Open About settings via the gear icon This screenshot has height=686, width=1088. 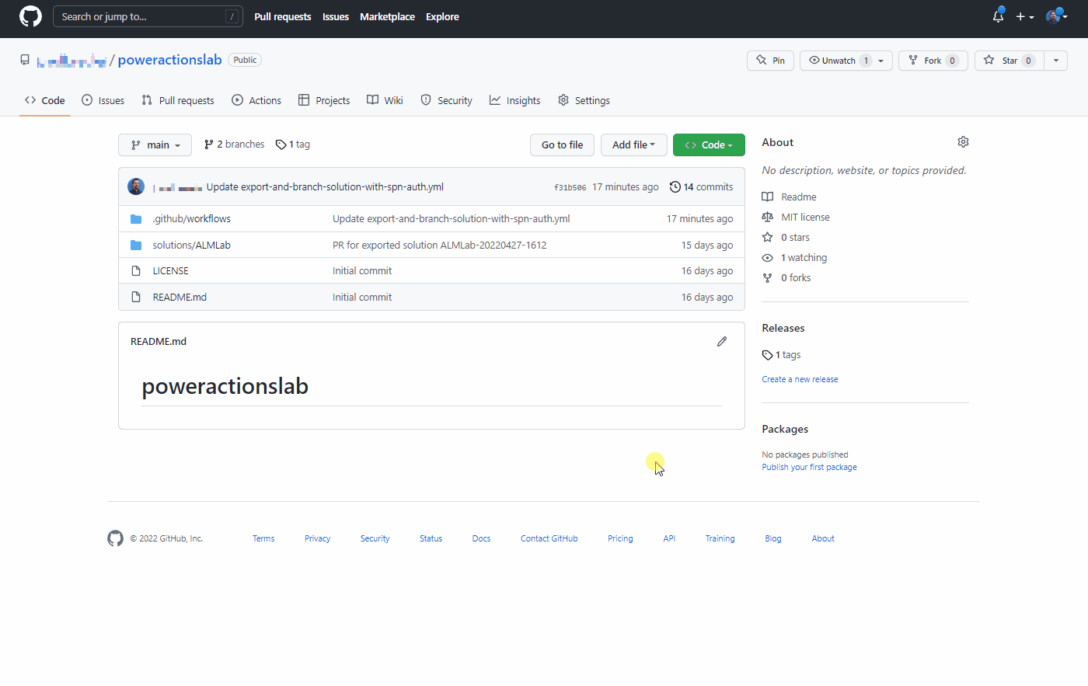click(963, 141)
